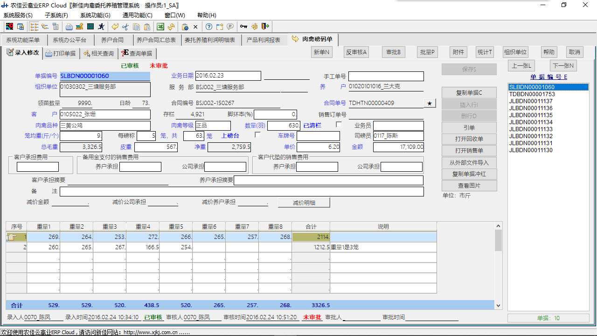597x336 pixels.
Task: Click the star button beside 合同单号
Action: 430,103
